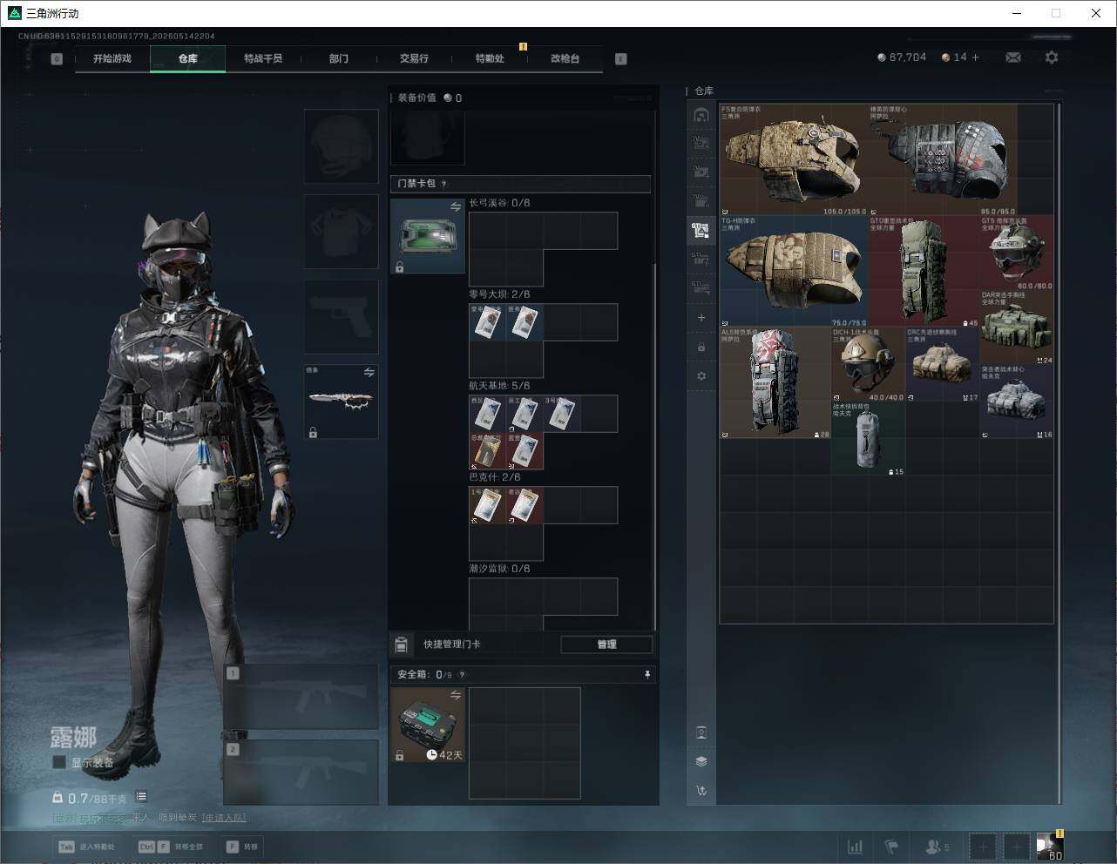1117x864 pixels.
Task: Click the sort-and-swap icon at the warehouse sidebar bottom
Action: pyautogui.click(x=701, y=791)
